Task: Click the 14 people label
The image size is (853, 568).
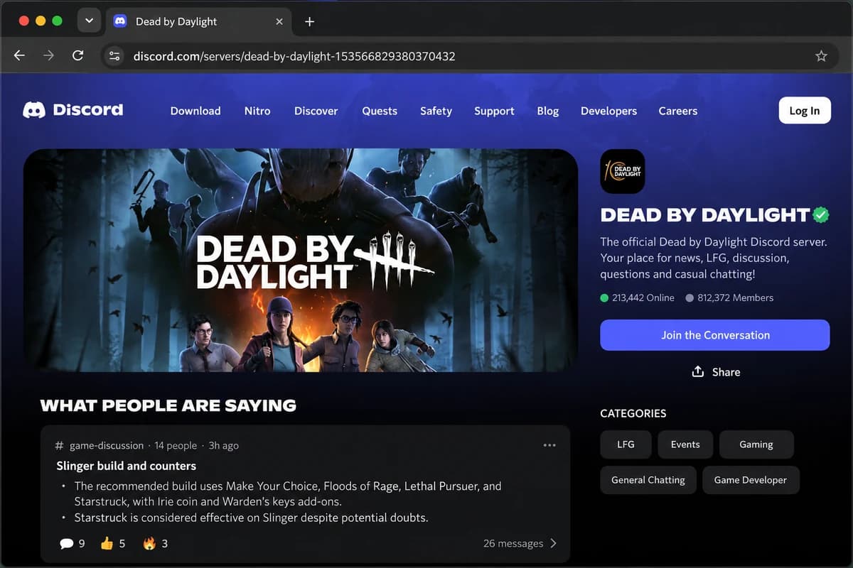Action: 176,446
